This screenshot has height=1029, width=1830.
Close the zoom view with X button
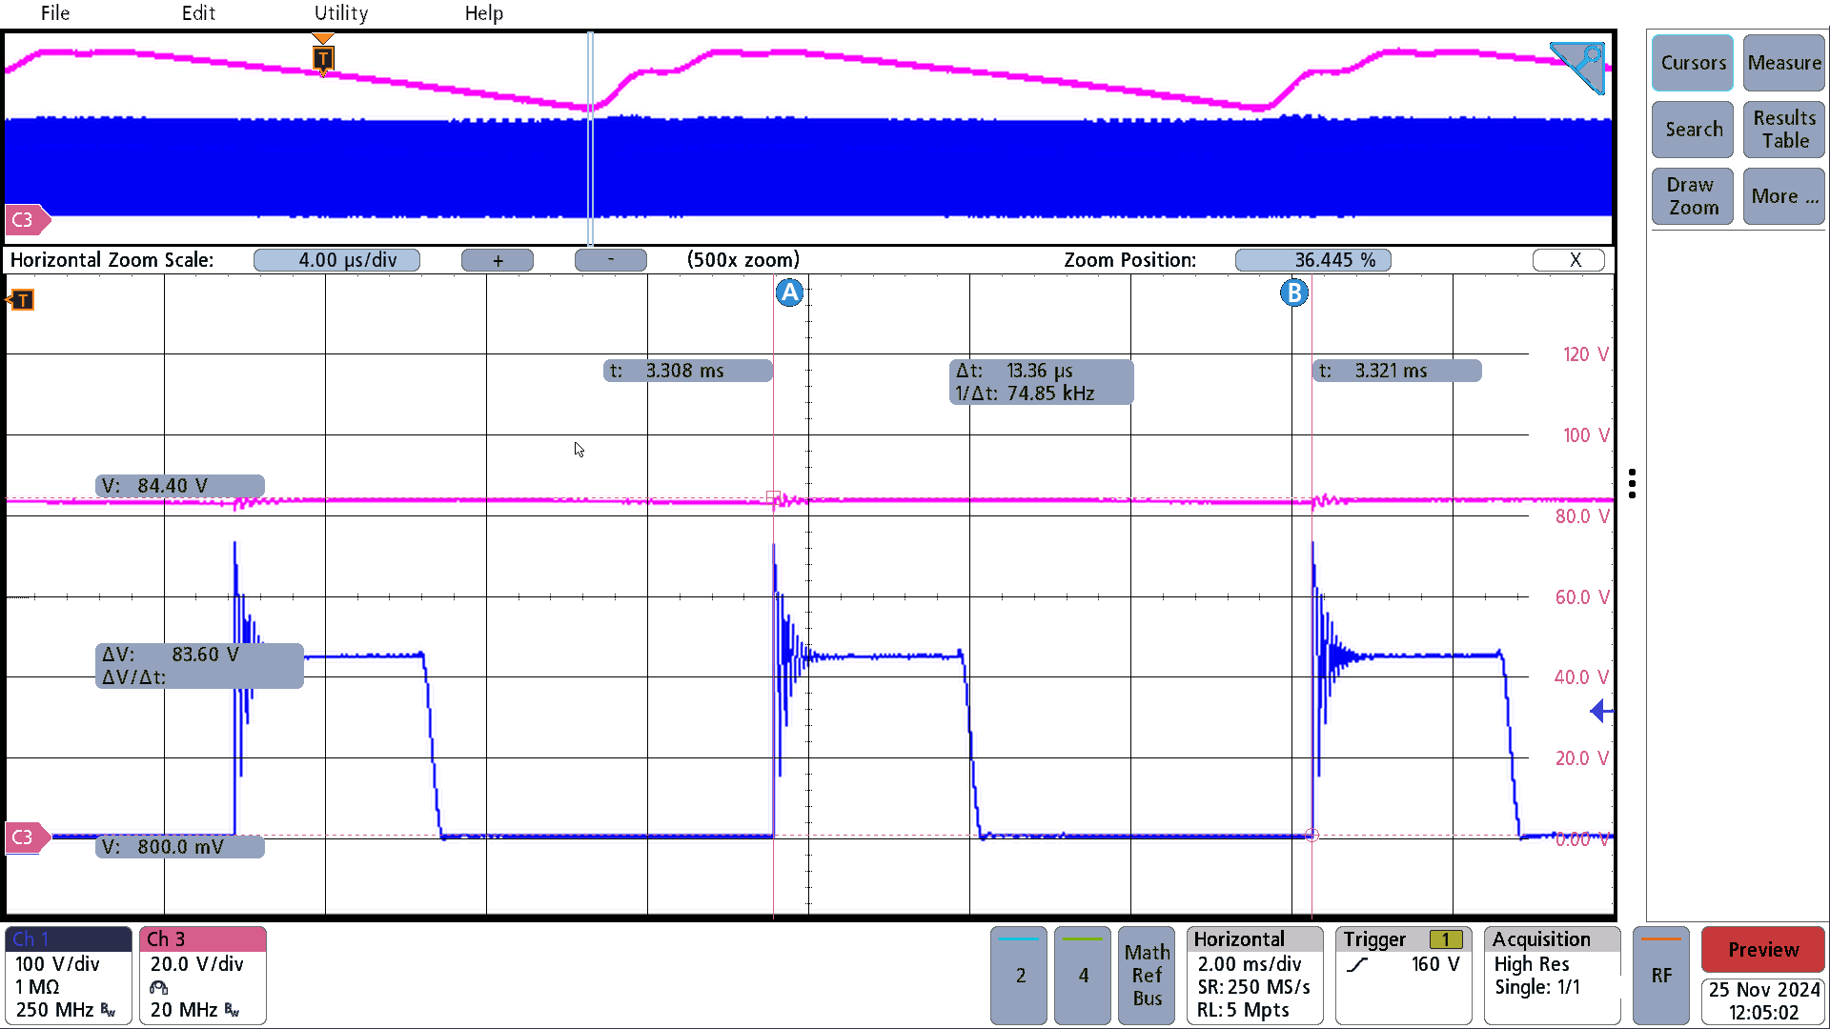(x=1569, y=260)
